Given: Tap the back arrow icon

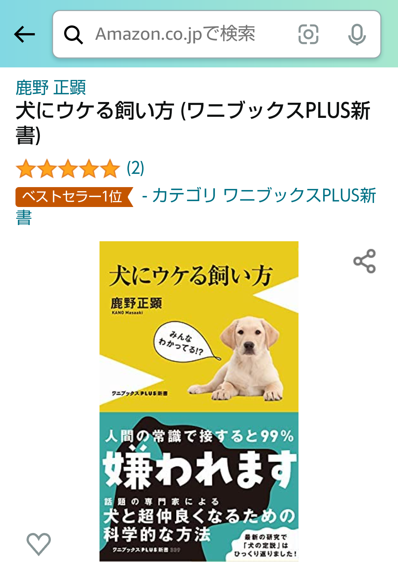Looking at the screenshot, I should [24, 34].
